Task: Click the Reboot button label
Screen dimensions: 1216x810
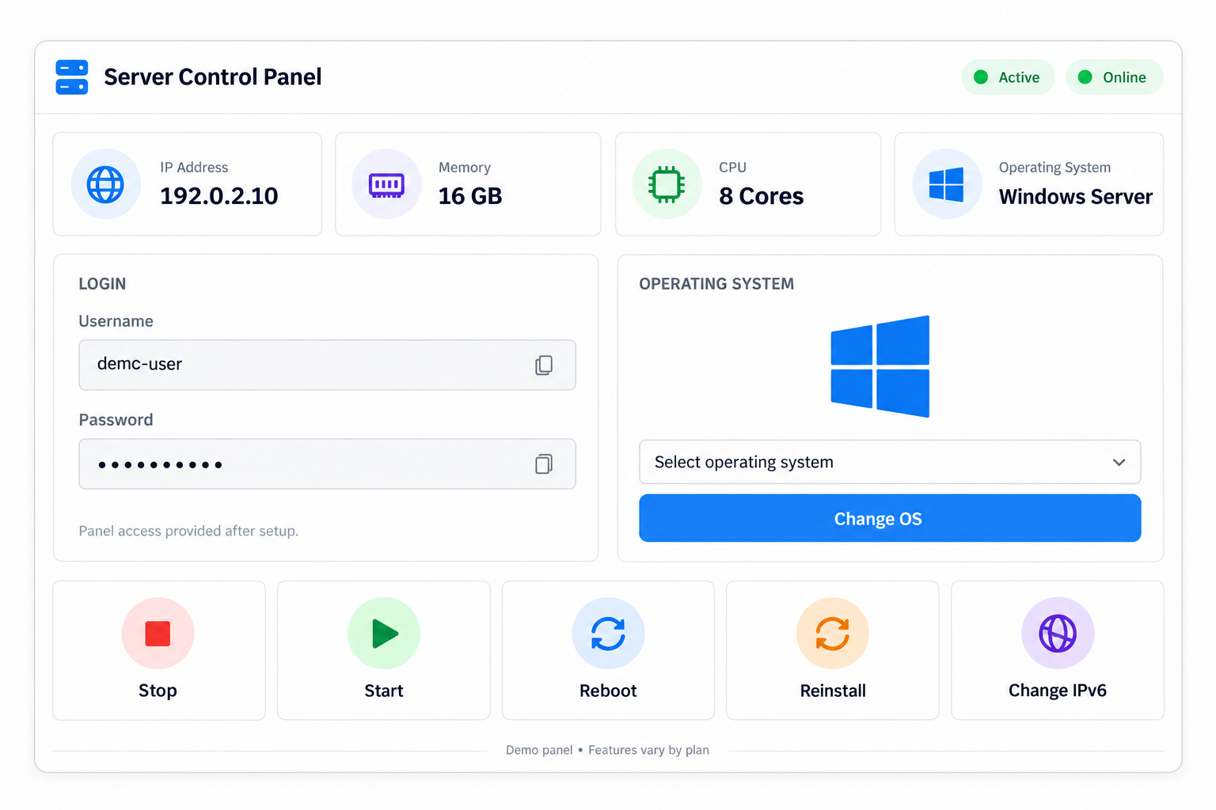Action: [608, 691]
